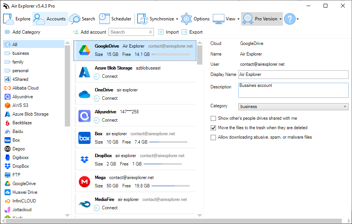
Task: Select Aliyundrive in sidebar list
Action: (34, 97)
